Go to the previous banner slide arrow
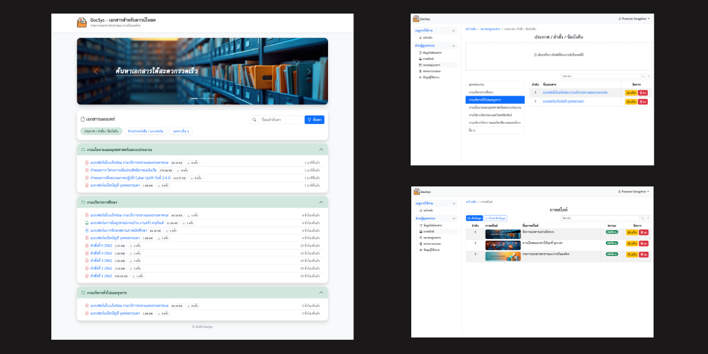Viewport: 708px width, 354px height. (x=96, y=71)
